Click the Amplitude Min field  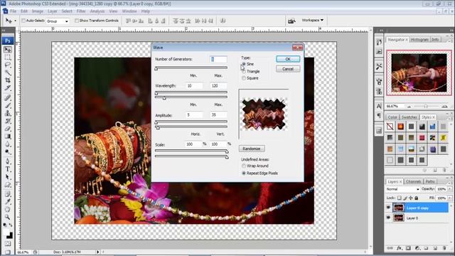point(194,115)
